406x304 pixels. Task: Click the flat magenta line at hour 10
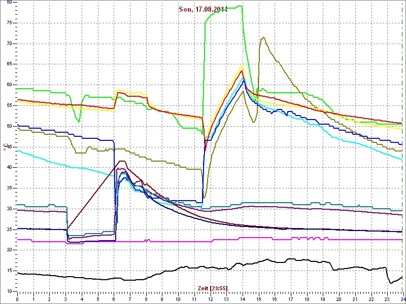pyautogui.click(x=178, y=242)
